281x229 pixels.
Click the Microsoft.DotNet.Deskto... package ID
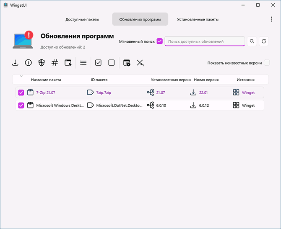[119, 105]
